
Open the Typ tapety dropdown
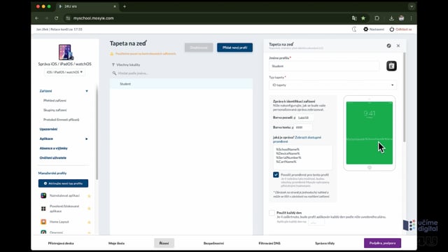[x=333, y=85]
